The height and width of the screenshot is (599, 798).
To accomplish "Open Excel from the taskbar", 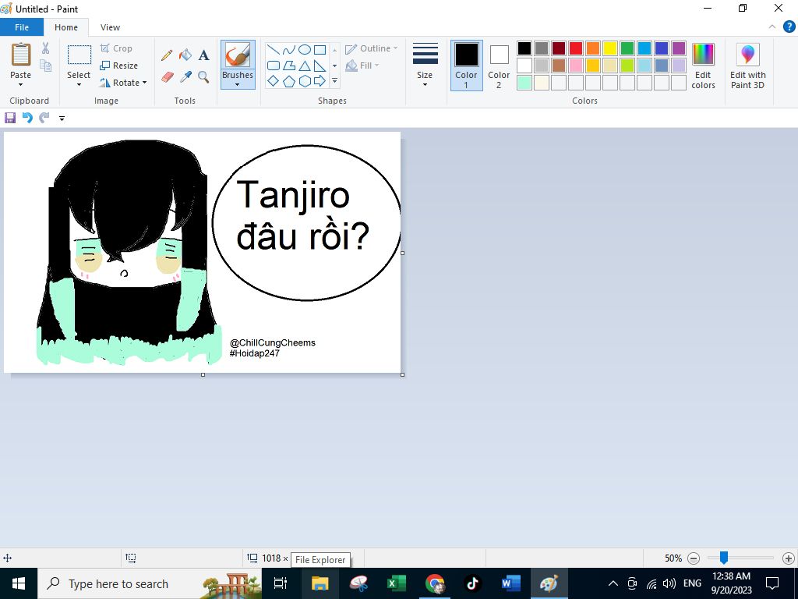I will [396, 583].
